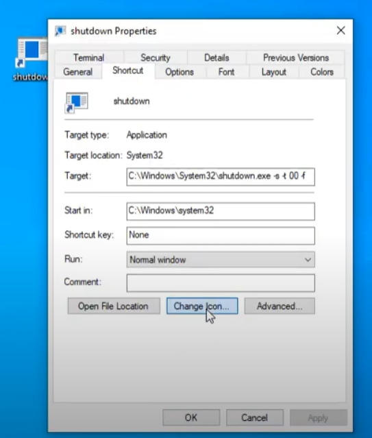
Task: Open the Advanced settings button
Action: click(x=280, y=306)
